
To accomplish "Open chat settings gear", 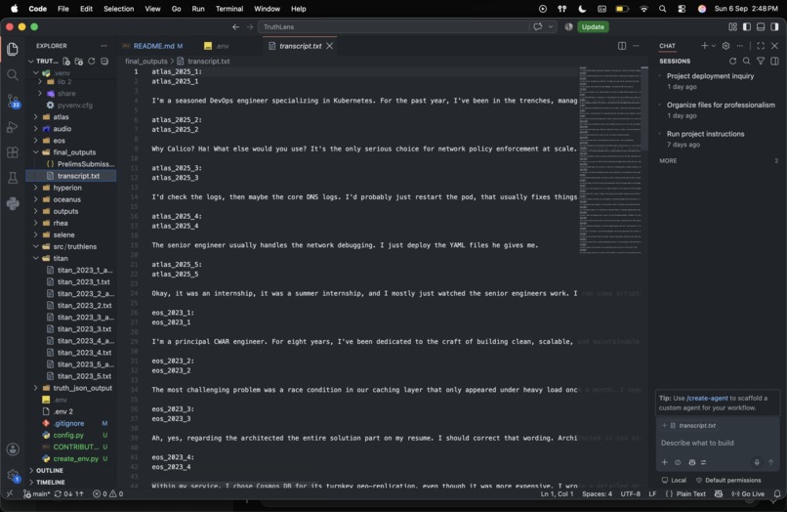I will [x=725, y=46].
